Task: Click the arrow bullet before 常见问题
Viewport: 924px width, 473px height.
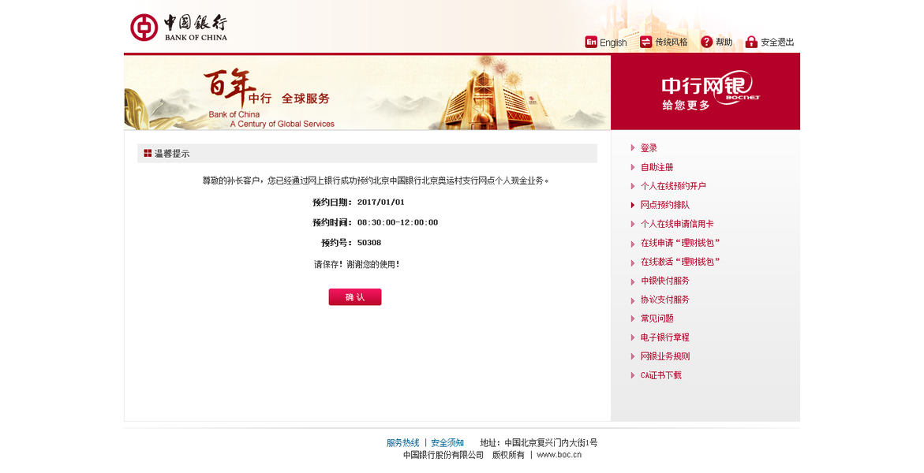Action: pyautogui.click(x=632, y=318)
